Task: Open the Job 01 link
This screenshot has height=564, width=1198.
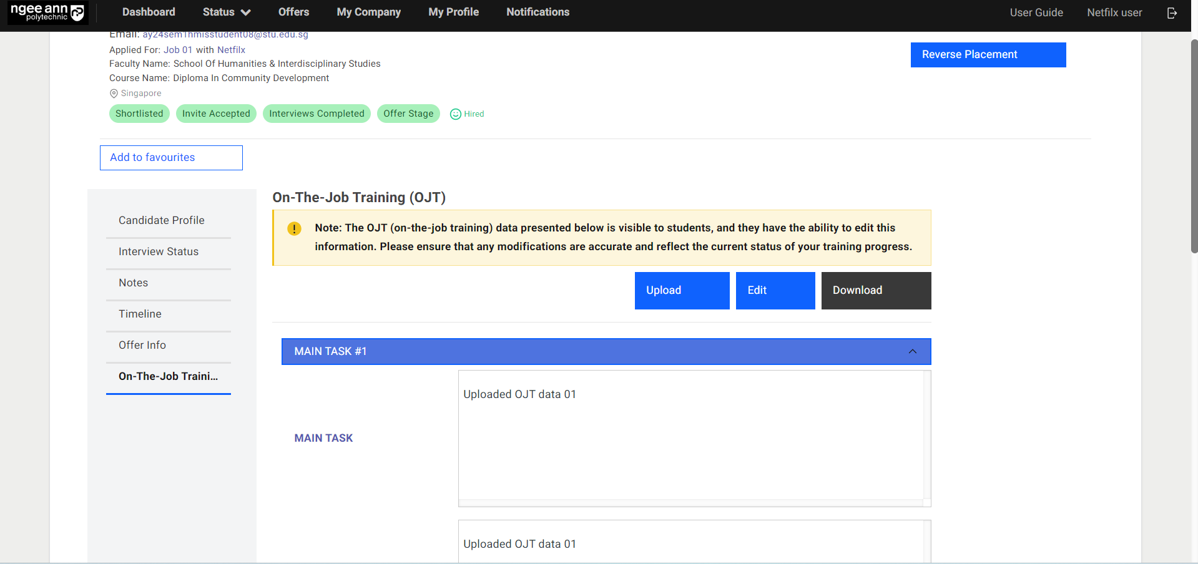Action: (178, 50)
